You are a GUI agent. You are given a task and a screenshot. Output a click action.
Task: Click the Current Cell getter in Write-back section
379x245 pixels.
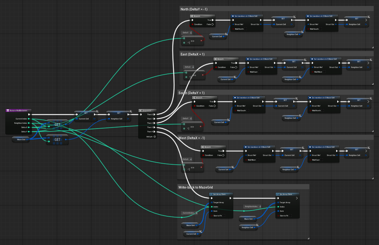[193, 234]
